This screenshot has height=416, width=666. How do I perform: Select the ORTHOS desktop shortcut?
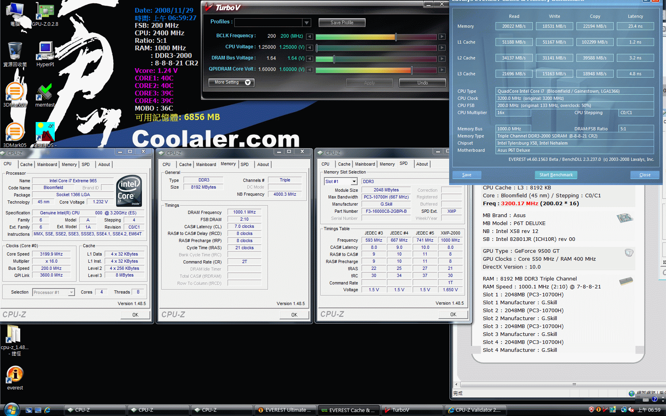pyautogui.click(x=45, y=135)
